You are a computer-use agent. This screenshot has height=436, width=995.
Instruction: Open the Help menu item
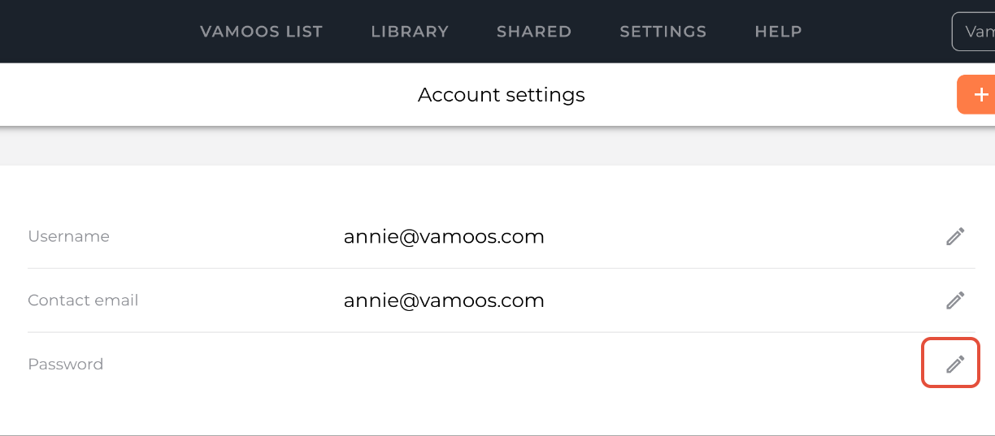778,32
